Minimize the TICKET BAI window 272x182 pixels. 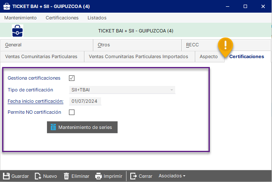click(228, 6)
